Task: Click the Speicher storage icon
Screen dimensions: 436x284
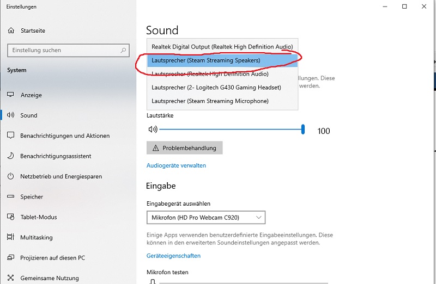Action: click(10, 196)
